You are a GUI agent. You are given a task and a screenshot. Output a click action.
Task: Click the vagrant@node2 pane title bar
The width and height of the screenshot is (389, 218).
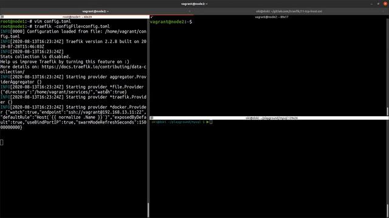[269, 17]
